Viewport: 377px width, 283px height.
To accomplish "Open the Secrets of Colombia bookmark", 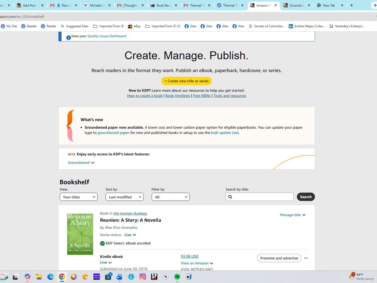I will tap(266, 26).
